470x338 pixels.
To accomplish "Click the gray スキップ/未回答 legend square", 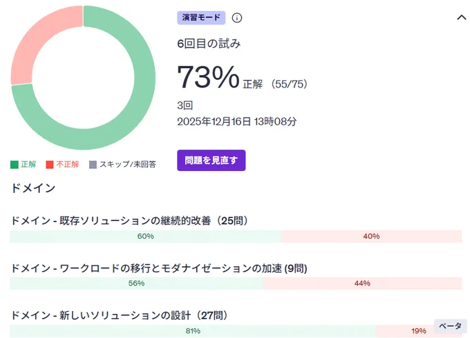I will click(93, 164).
